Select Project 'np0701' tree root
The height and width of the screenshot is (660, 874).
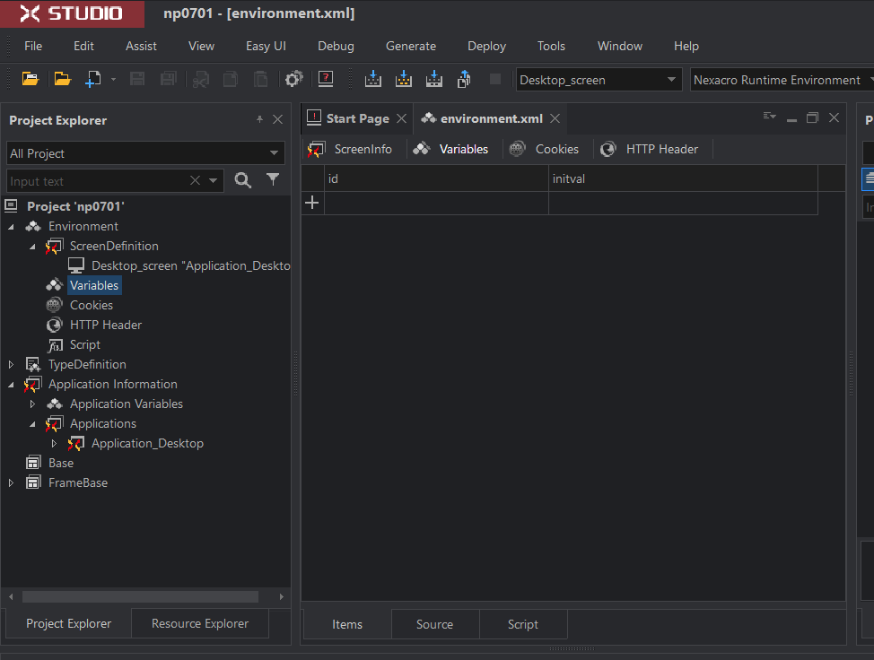tap(75, 206)
